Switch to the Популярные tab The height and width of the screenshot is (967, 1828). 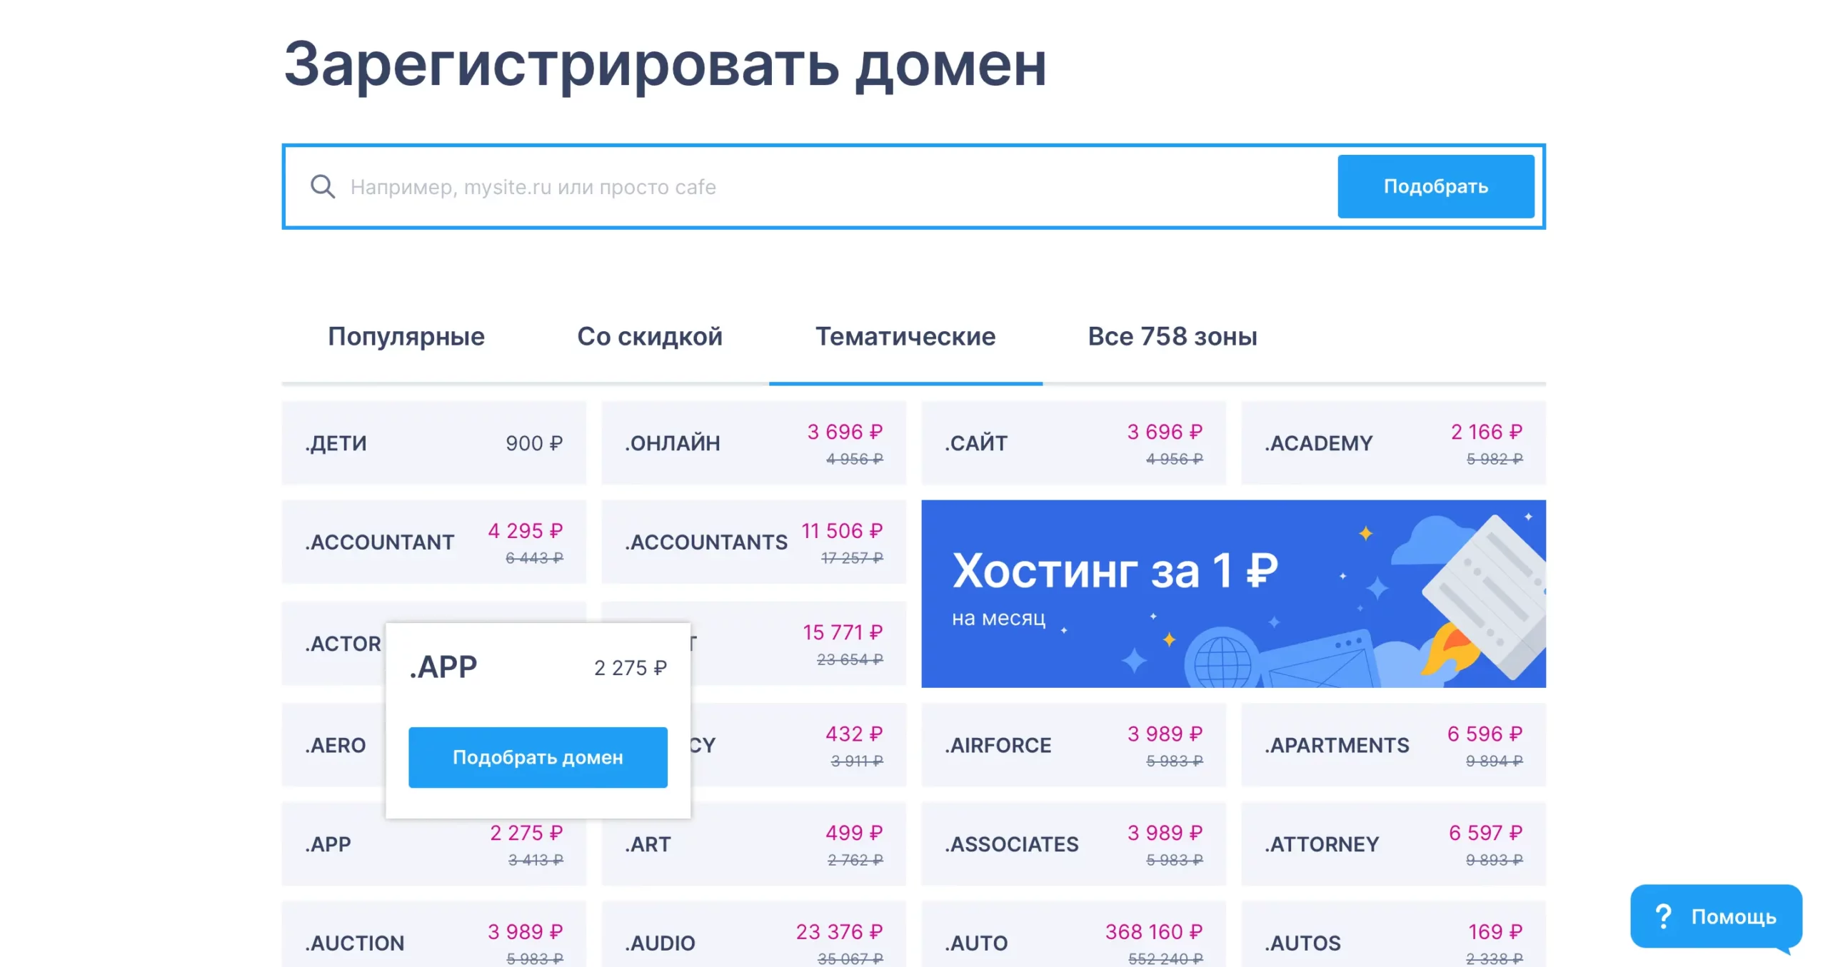click(x=406, y=336)
